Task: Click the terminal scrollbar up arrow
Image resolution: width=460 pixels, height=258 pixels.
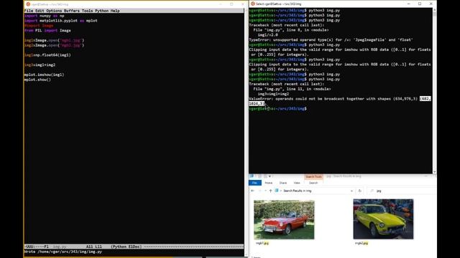Action: coord(434,10)
